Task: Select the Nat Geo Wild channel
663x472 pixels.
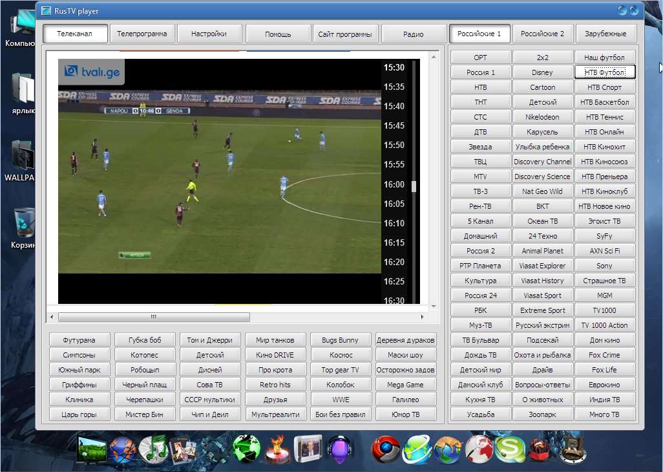Action: pyautogui.click(x=543, y=191)
